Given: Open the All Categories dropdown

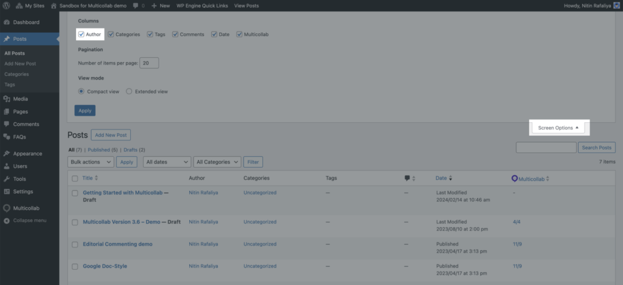Looking at the screenshot, I should 217,162.
